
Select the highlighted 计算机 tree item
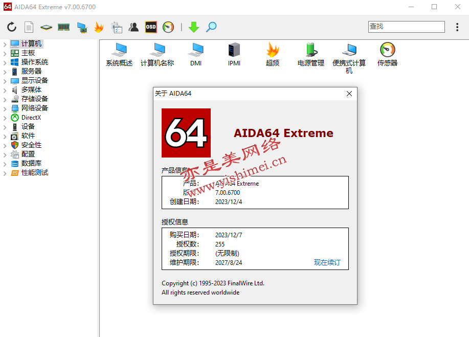(31, 43)
